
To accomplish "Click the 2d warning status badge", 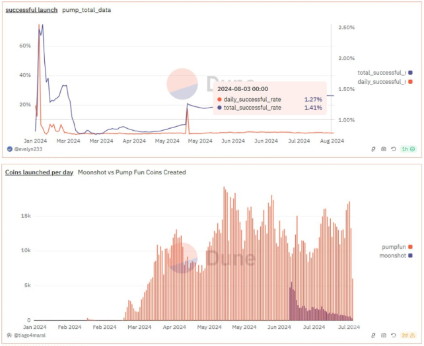I will [409, 335].
